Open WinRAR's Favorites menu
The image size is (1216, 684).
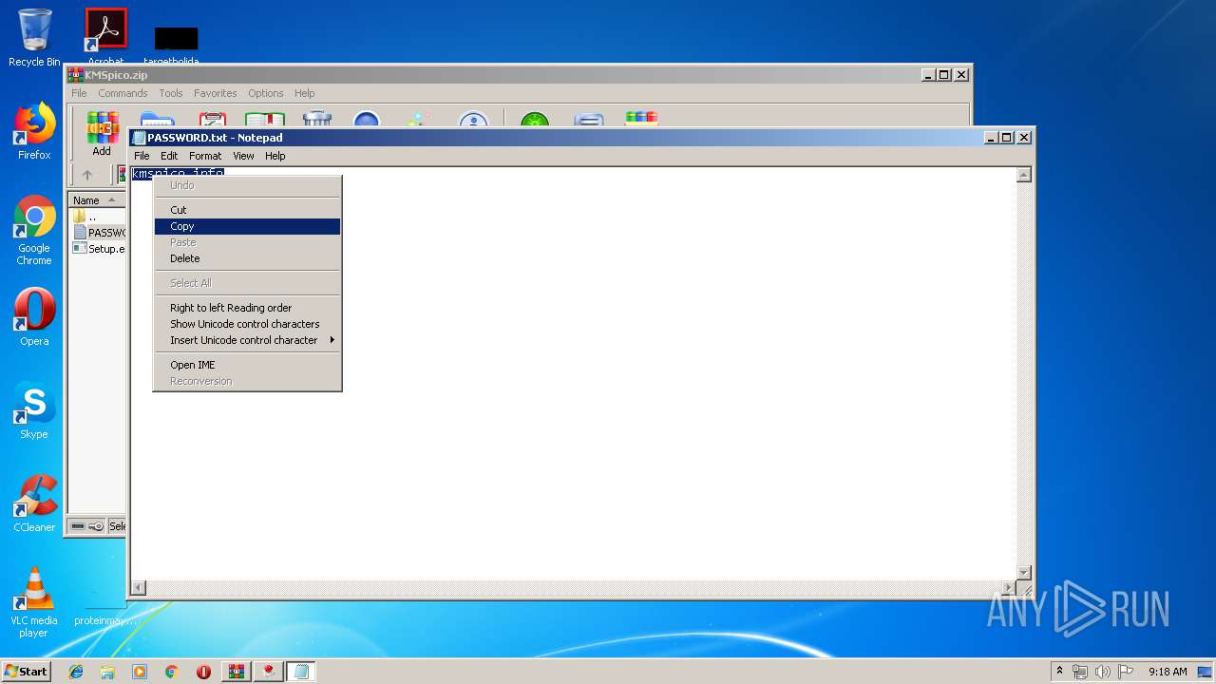click(x=216, y=93)
